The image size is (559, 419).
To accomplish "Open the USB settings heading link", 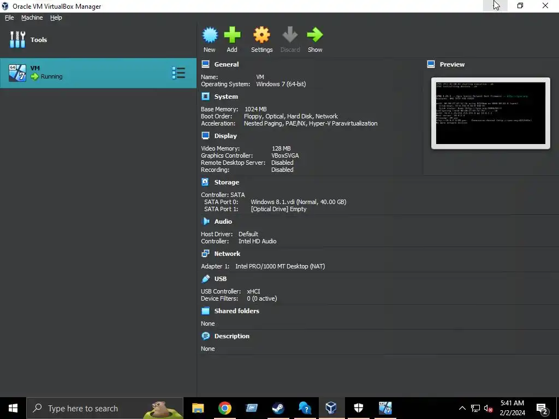I will pos(221,279).
